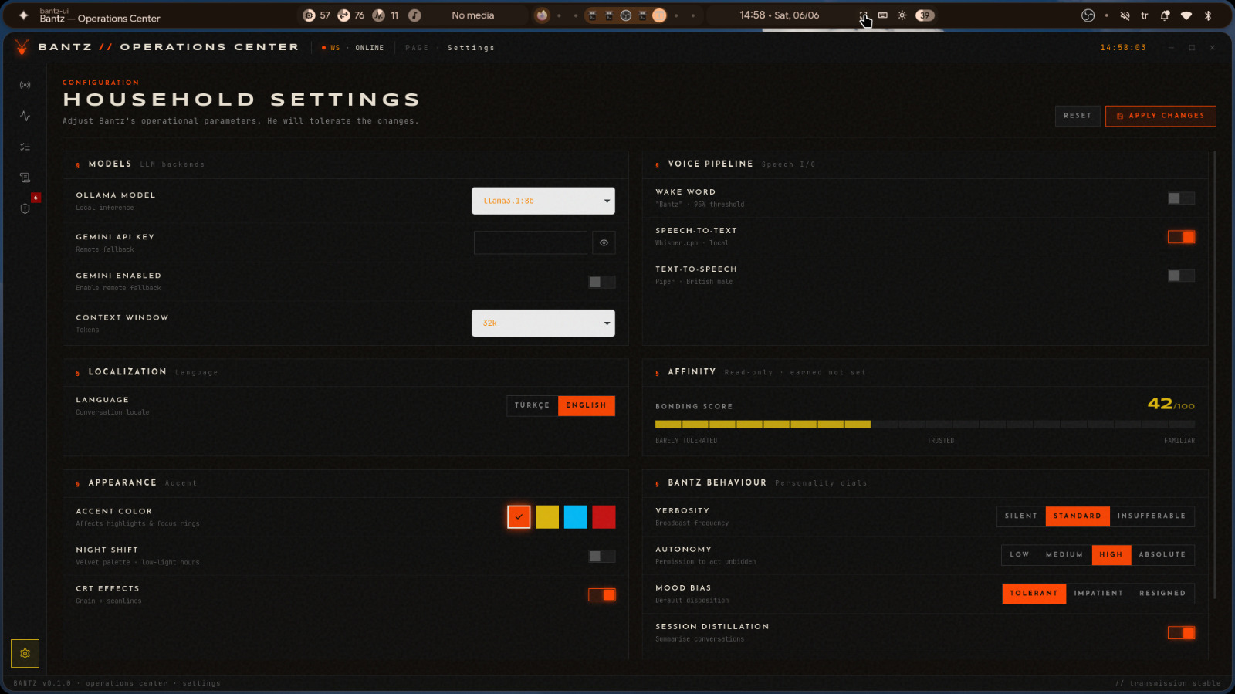Disable Speech-to-Text switch
Image resolution: width=1235 pixels, height=694 pixels.
point(1181,237)
